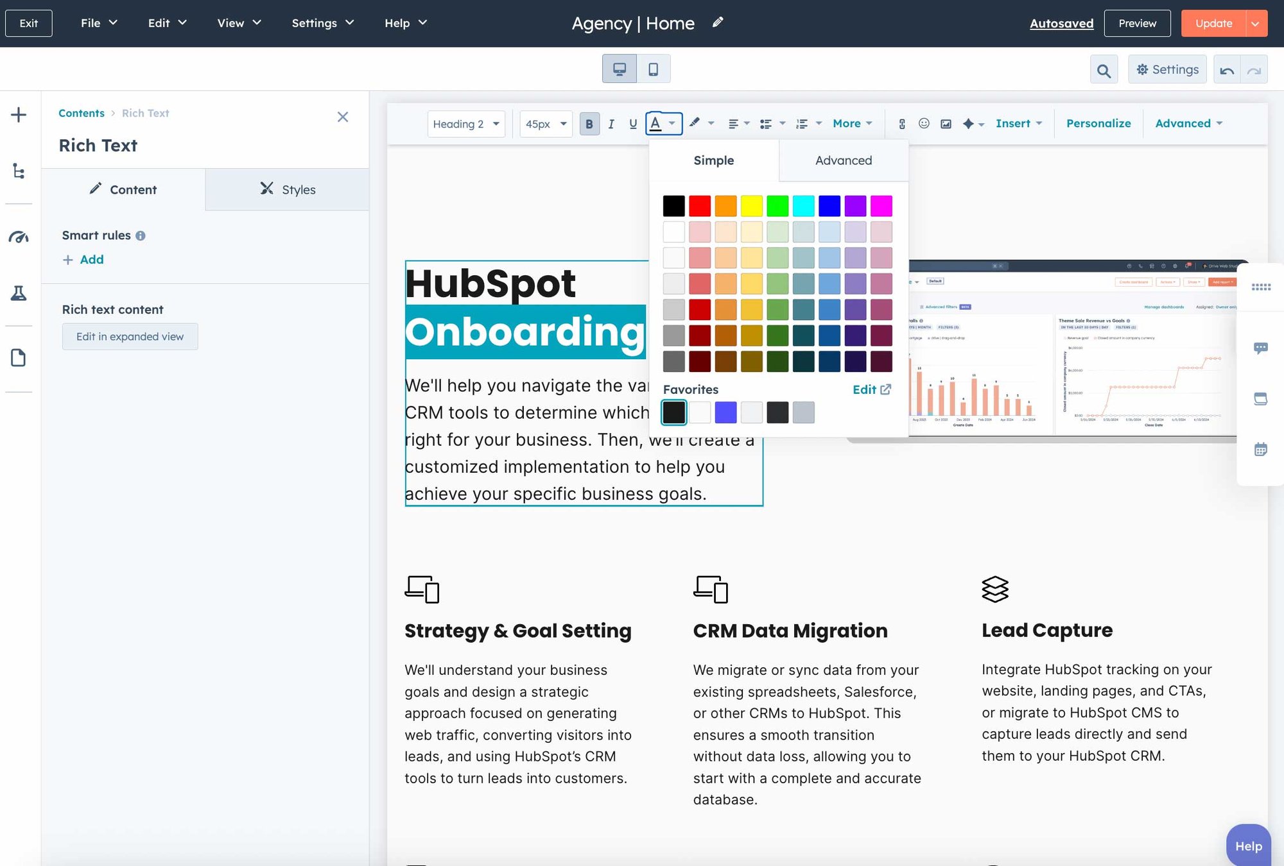Open the comments icon in right sidebar
The width and height of the screenshot is (1284, 866).
[1261, 348]
